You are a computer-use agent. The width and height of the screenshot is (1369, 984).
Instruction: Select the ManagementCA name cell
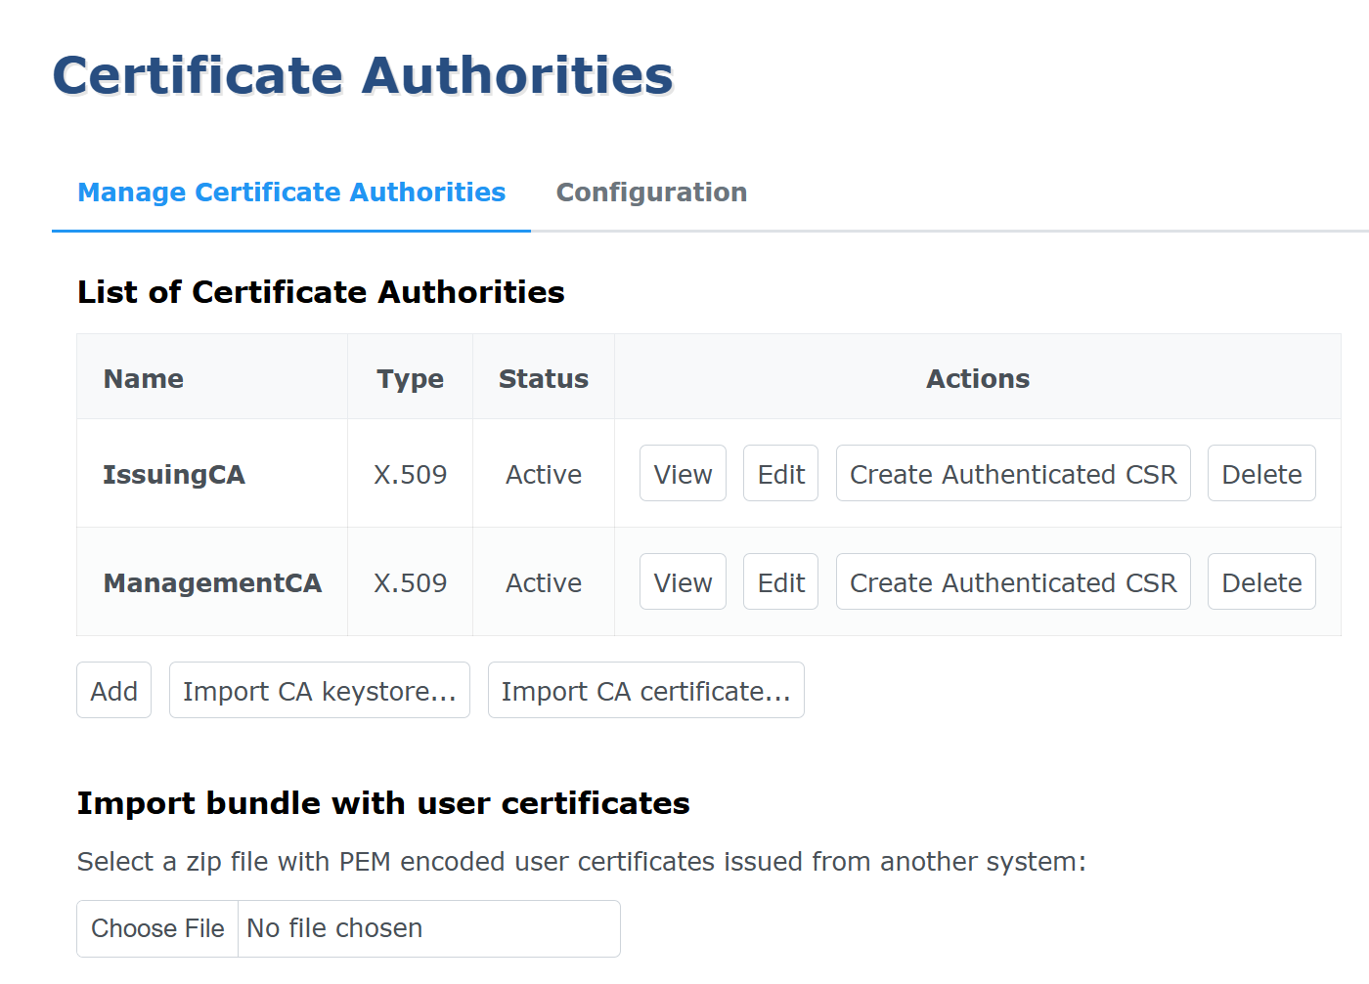click(x=212, y=583)
